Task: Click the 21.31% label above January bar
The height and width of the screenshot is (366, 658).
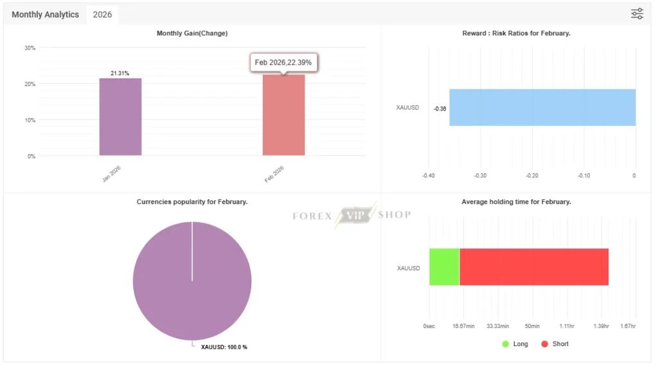Action: tap(120, 73)
